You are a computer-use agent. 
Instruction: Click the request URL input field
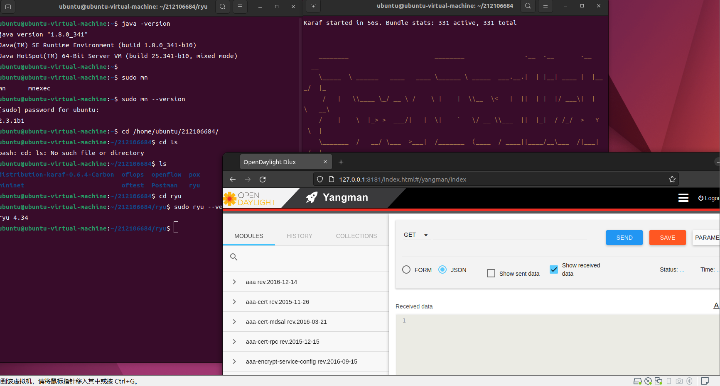coord(510,235)
